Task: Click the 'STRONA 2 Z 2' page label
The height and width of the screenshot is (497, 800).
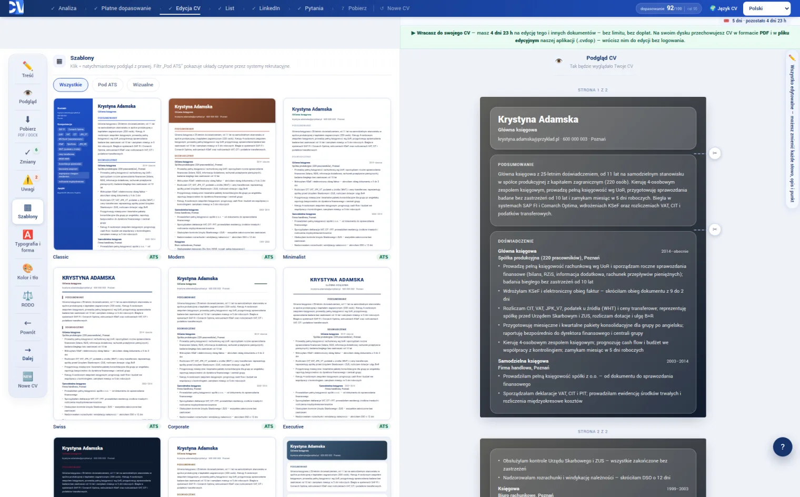Action: coord(593,432)
